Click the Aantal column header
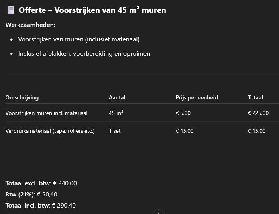The width and height of the screenshot is (279, 214). pyautogui.click(x=117, y=97)
